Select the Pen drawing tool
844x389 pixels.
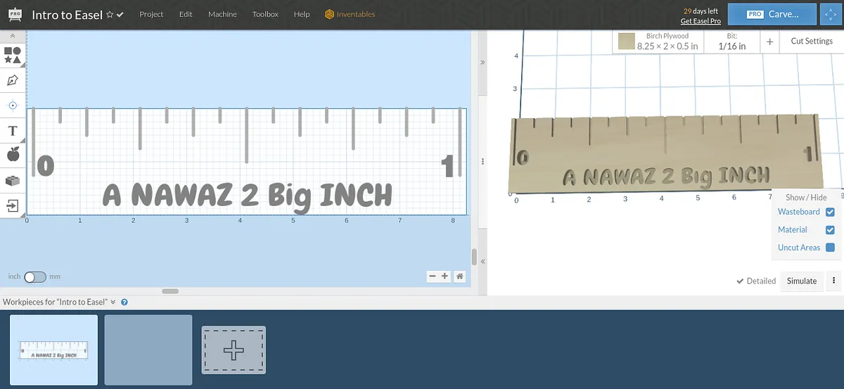tap(13, 80)
